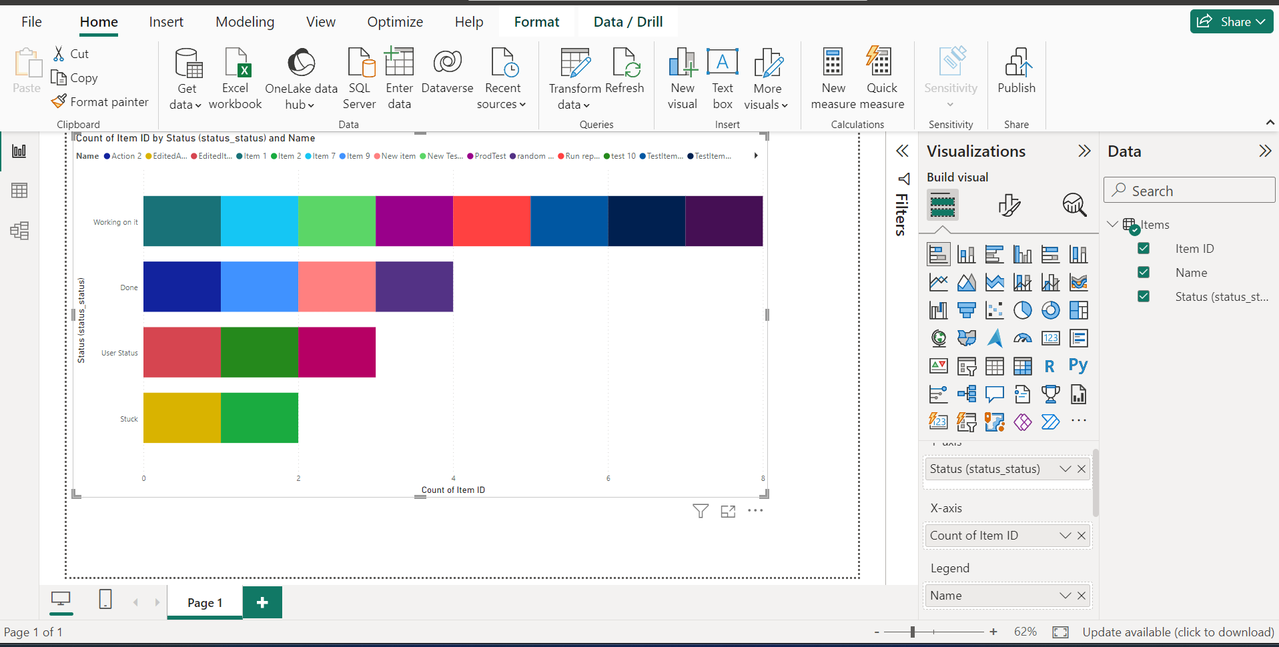Screen dimensions: 1279x647
Task: Open the Insert ribbon tab
Action: [166, 22]
